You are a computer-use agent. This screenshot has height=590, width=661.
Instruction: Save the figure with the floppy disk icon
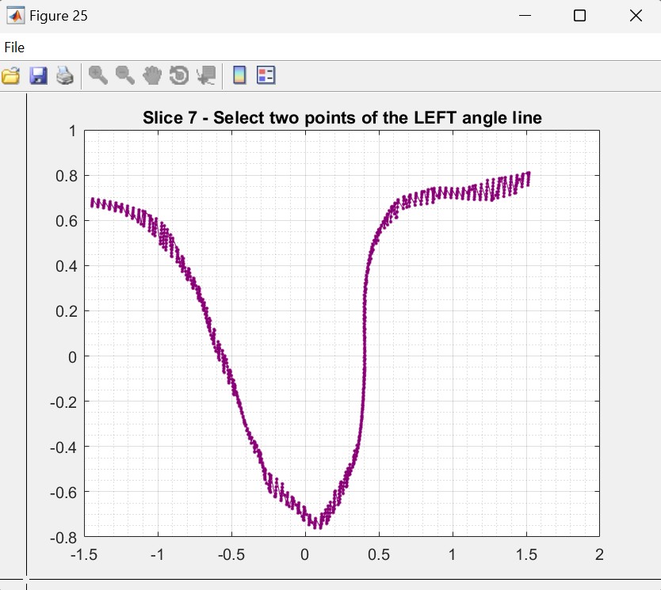pyautogui.click(x=38, y=76)
